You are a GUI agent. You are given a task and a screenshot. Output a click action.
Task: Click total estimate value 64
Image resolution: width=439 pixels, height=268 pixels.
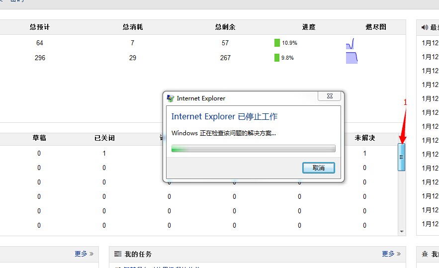pos(39,43)
